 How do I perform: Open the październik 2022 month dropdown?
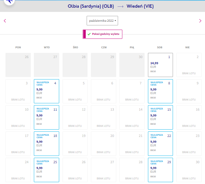(102, 20)
